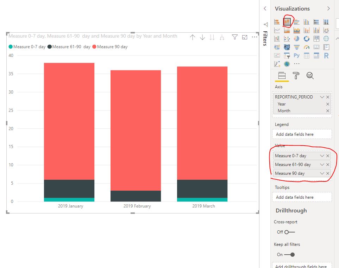This screenshot has height=268, width=339.
Task: Toggle Cross-report drillthrough switch
Action: pyautogui.click(x=289, y=232)
